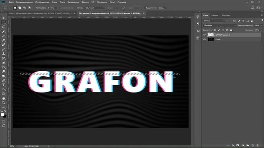Screen dimensions: 264x148
Task: Select the Horizontal Type tool
Action: click(3, 85)
